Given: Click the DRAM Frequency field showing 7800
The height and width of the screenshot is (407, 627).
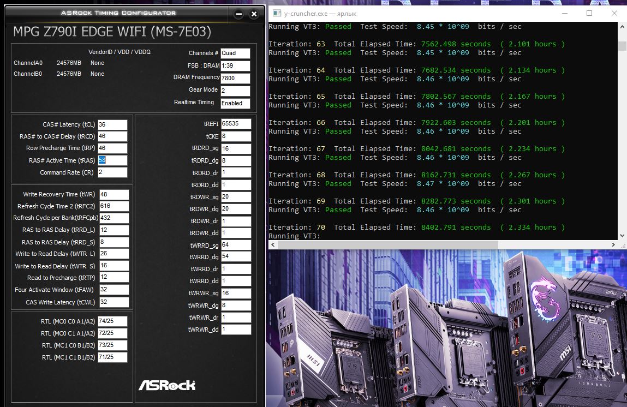Looking at the screenshot, I should 235,78.
